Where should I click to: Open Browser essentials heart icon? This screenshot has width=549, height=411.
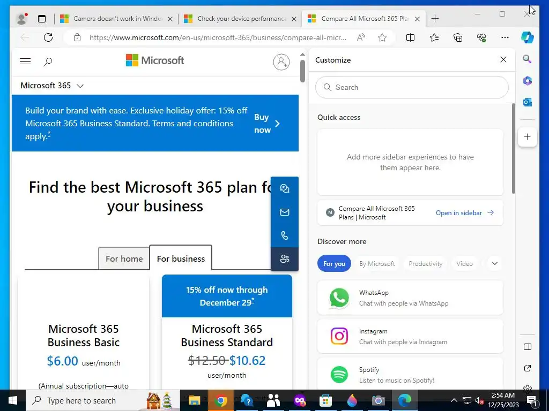point(482,37)
